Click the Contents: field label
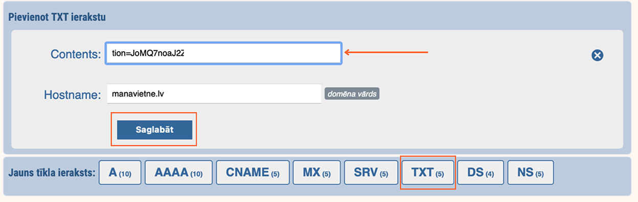Screen dimensions: 638x202 (76, 54)
